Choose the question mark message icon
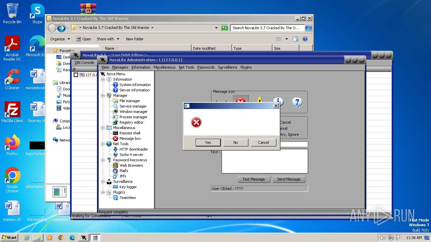Screen dimensions: 431x242 [297, 102]
